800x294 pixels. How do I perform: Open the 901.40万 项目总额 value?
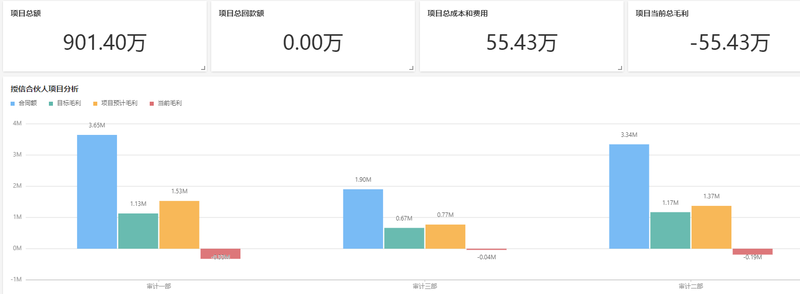[105, 43]
